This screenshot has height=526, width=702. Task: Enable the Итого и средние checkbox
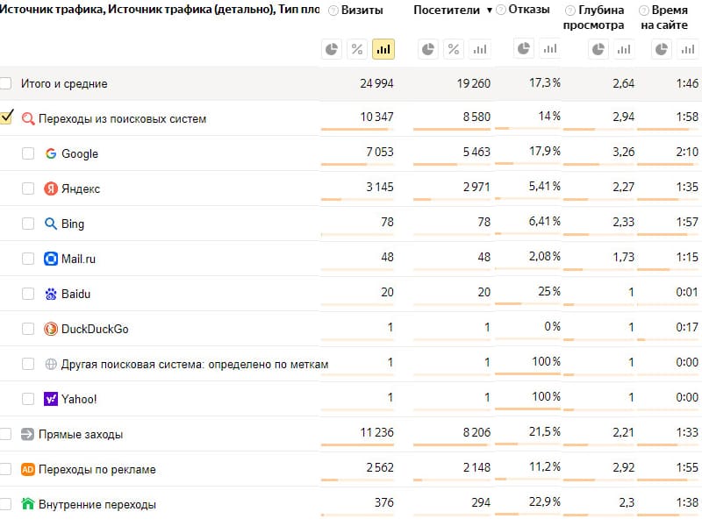click(x=5, y=83)
